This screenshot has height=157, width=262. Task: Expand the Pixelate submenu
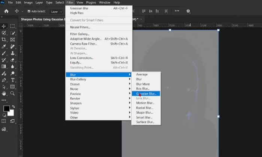pyautogui.click(x=98, y=94)
